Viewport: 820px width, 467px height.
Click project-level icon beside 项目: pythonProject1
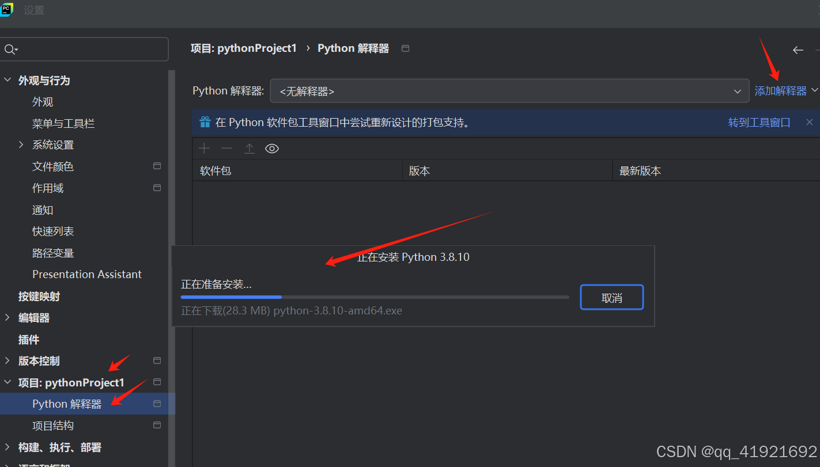coord(157,382)
